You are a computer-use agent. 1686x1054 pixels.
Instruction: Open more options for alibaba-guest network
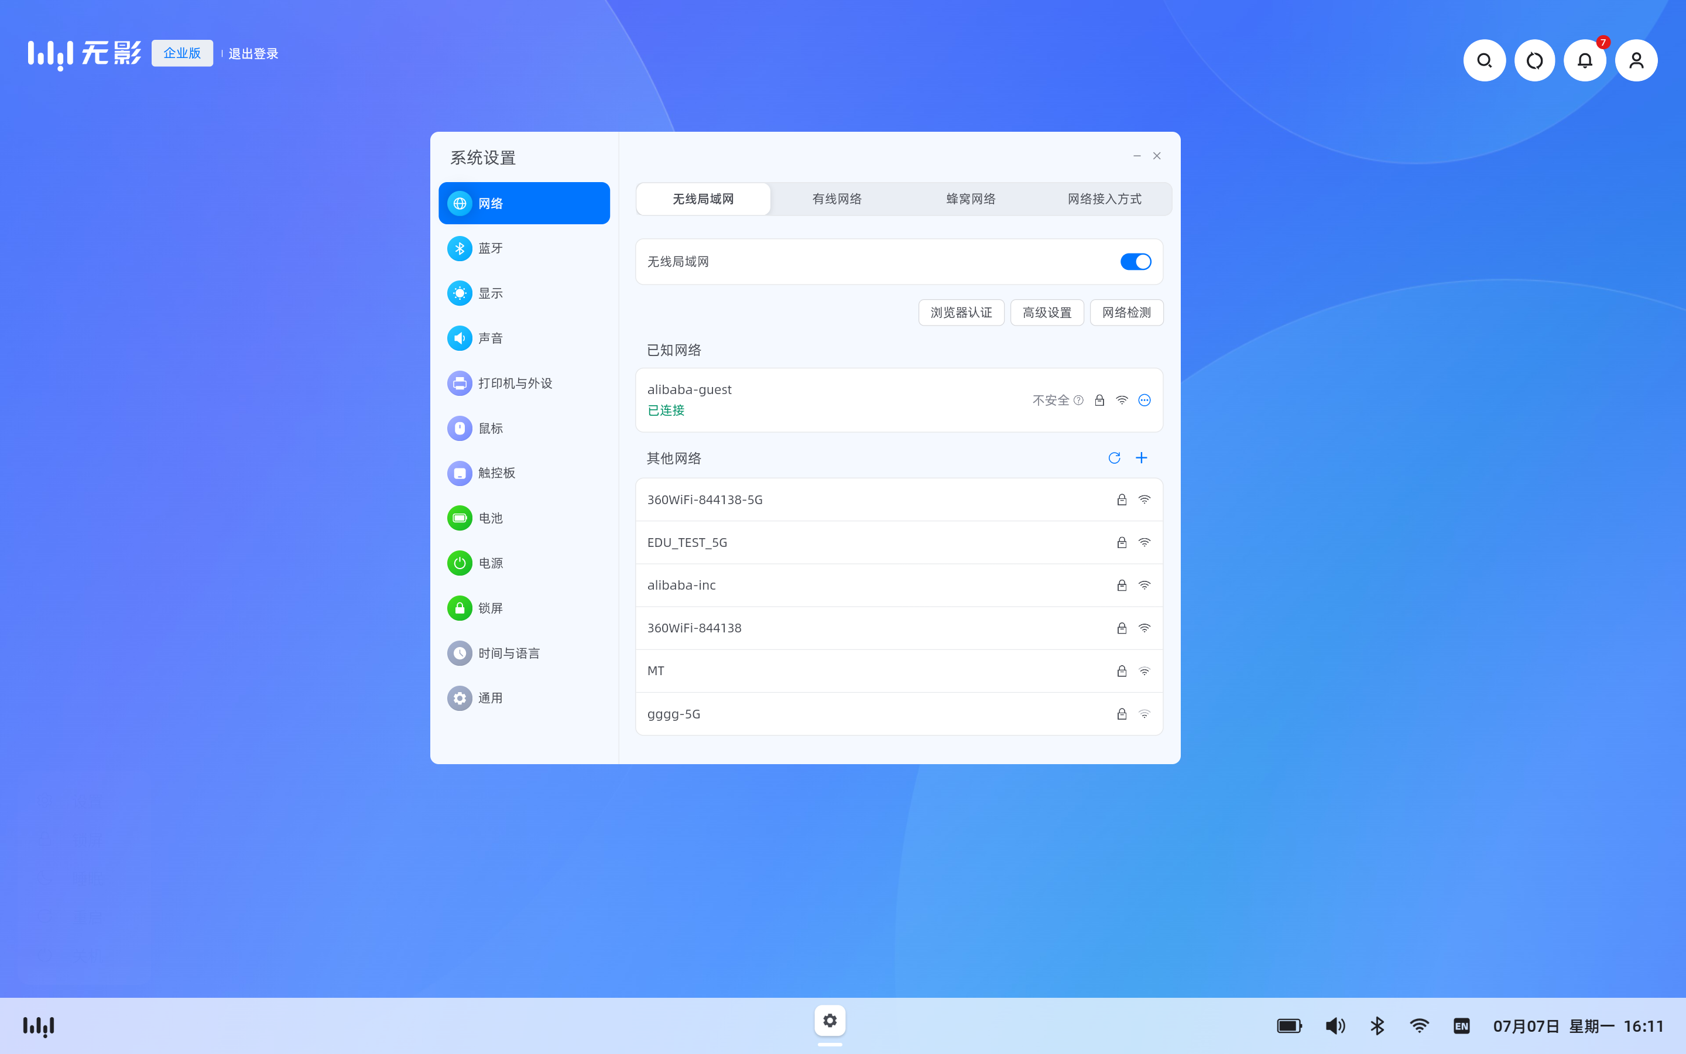click(1144, 400)
